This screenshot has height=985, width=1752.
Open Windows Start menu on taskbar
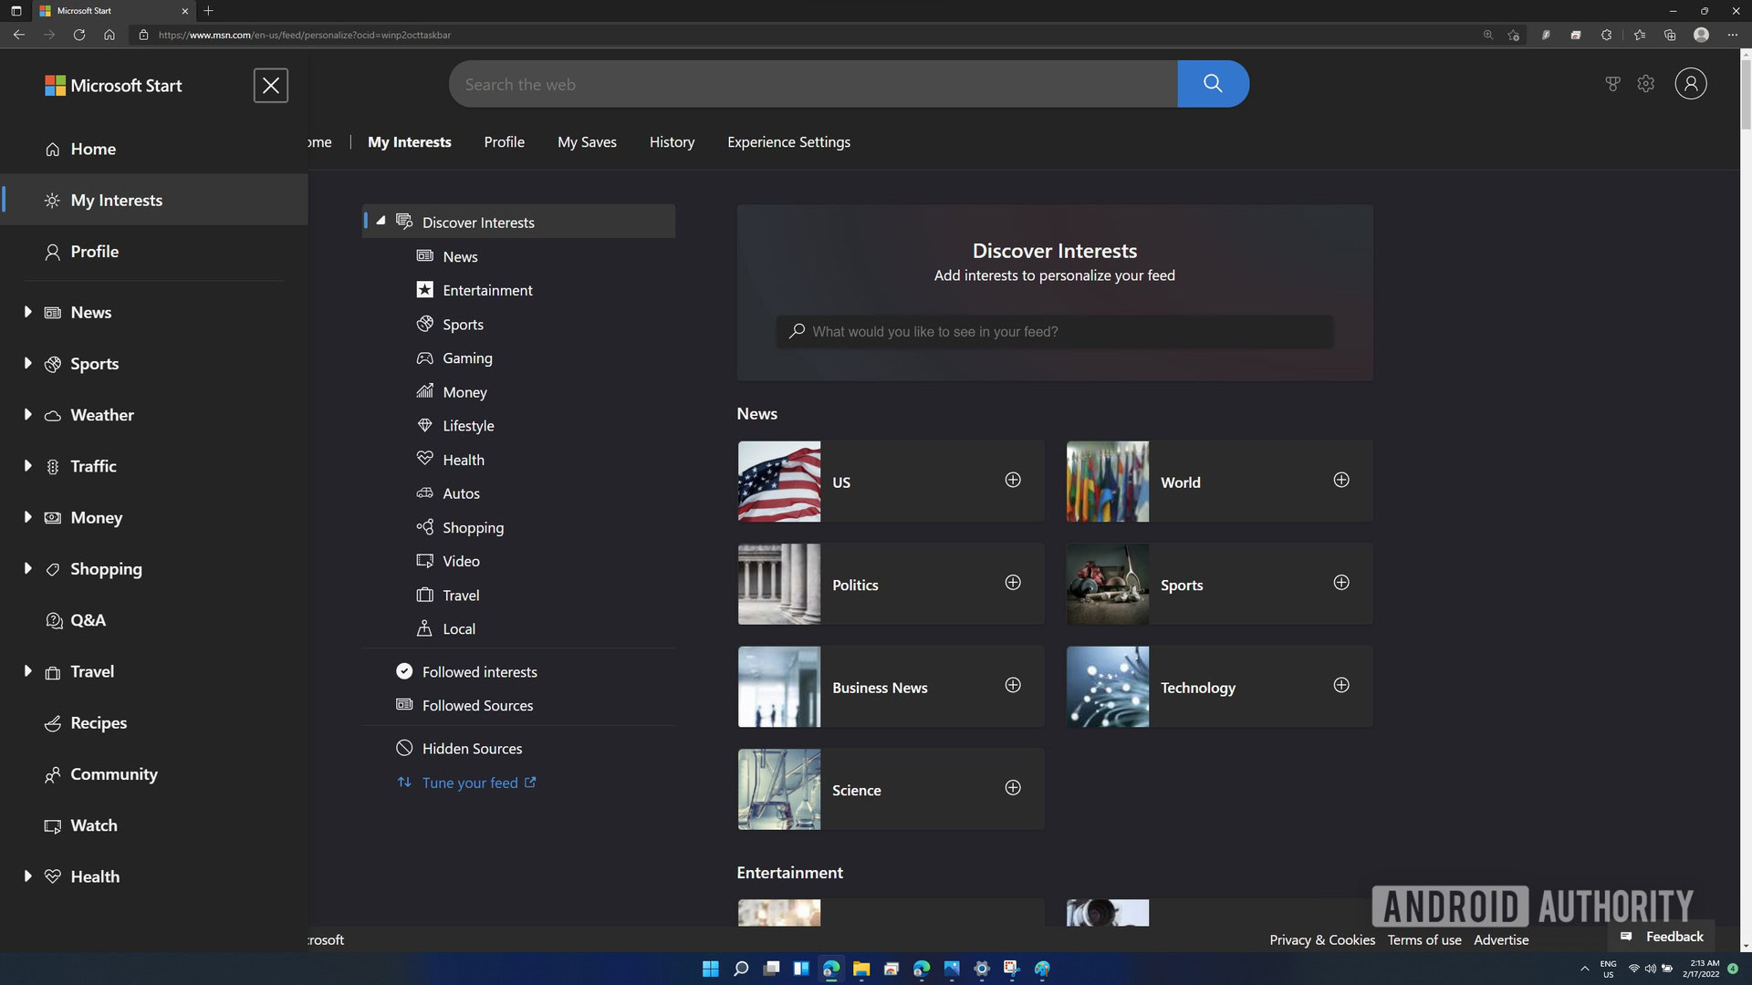(x=710, y=969)
